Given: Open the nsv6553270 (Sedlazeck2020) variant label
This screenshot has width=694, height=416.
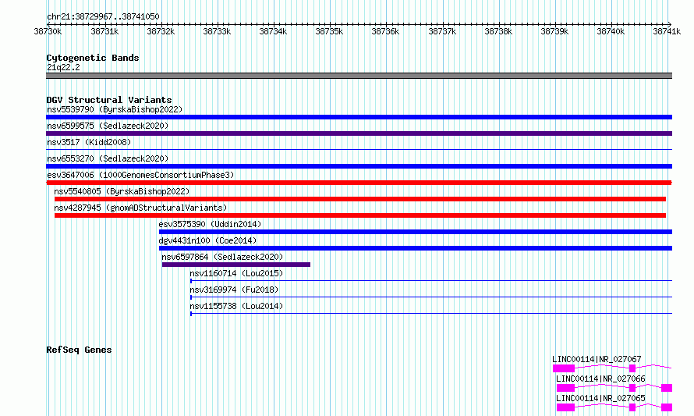Looking at the screenshot, I should point(108,158).
